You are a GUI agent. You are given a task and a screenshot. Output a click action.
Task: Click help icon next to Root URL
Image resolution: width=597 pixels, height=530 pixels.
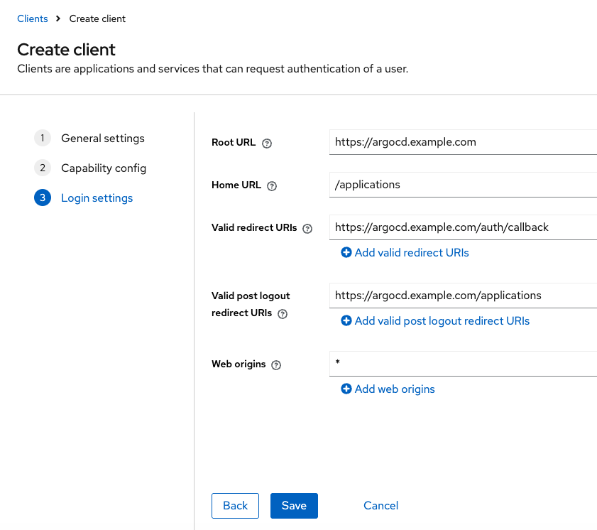[267, 143]
